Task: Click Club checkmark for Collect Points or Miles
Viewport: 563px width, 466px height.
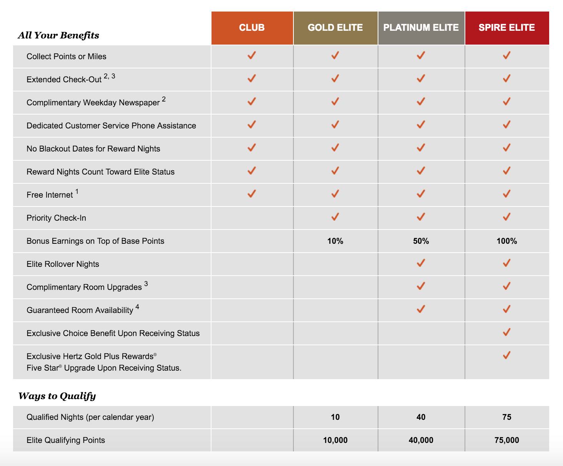Action: point(252,56)
